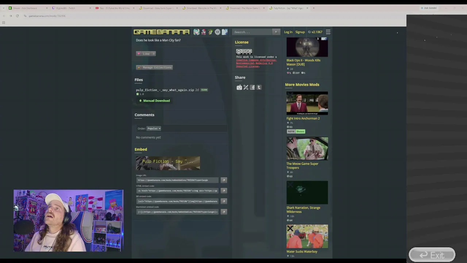Switch to the Download Goku GameBanana tab
The width and height of the screenshot is (467, 263).
pos(158,8)
